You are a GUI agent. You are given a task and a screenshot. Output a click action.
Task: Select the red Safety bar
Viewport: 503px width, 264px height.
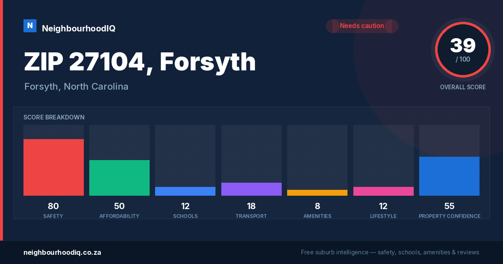[54, 167]
